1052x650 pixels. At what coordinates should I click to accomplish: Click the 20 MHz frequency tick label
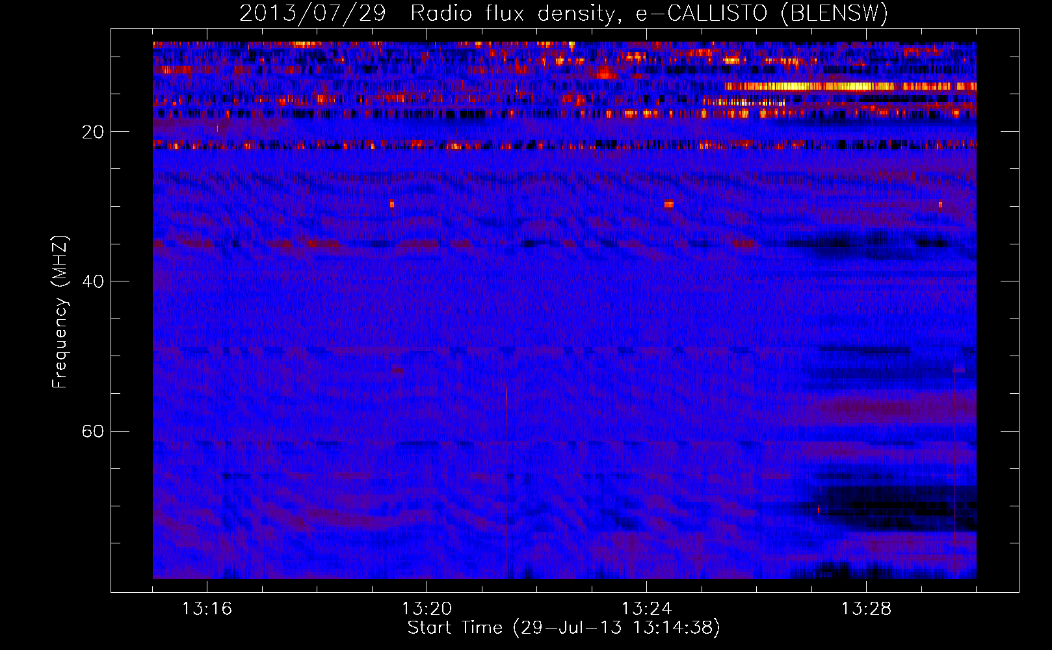(92, 132)
